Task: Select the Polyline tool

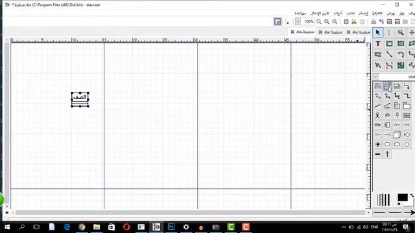Action: pyautogui.click(x=377, y=65)
